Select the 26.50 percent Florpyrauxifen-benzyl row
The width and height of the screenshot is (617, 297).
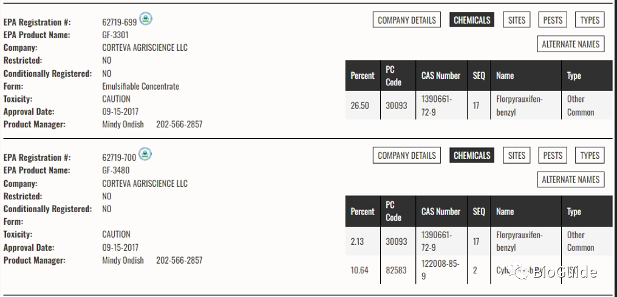tap(479, 105)
